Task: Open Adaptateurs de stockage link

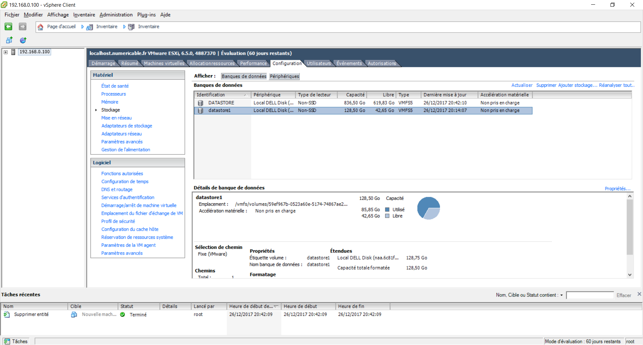Action: pyautogui.click(x=127, y=126)
